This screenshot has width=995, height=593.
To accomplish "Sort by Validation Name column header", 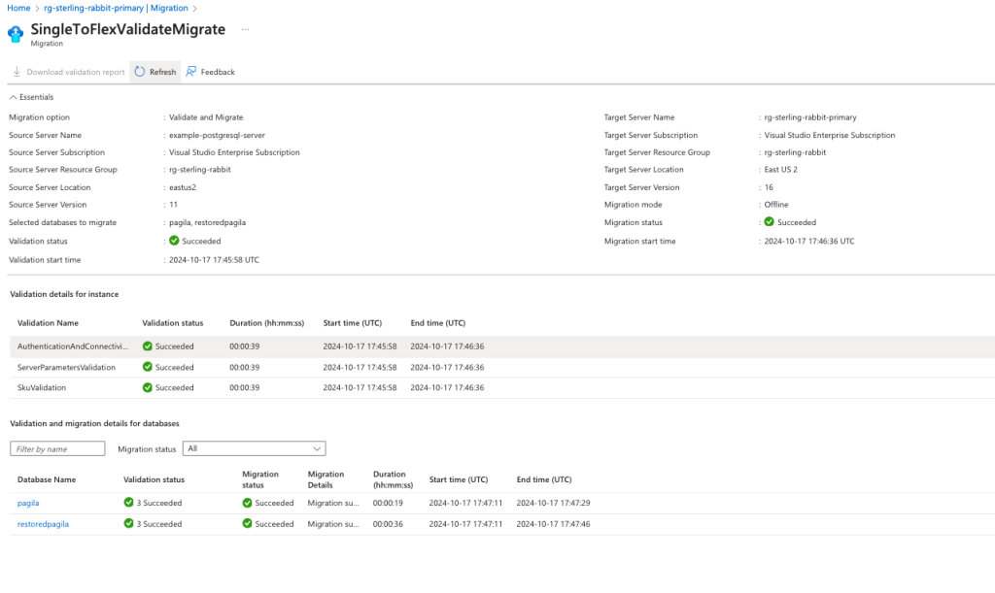I will pos(48,323).
